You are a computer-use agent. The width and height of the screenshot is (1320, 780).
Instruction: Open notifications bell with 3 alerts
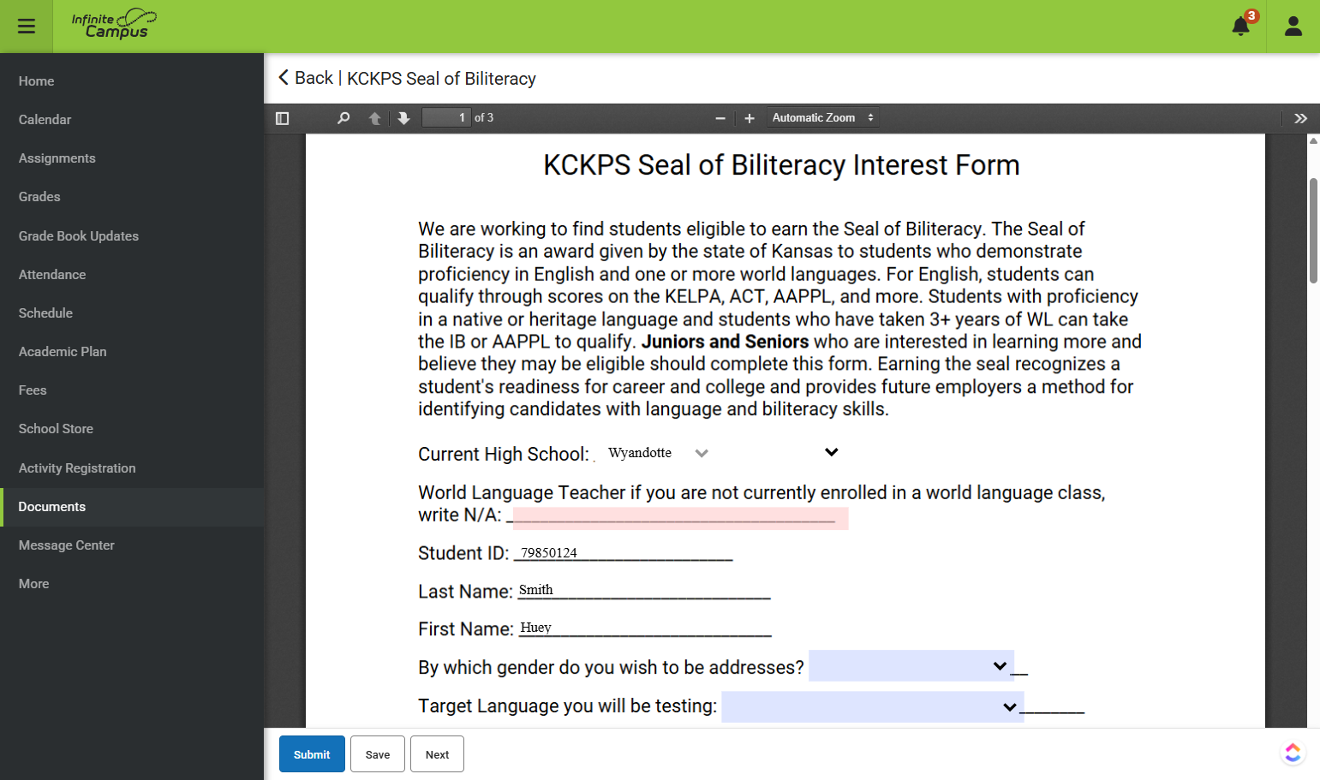pyautogui.click(x=1241, y=26)
